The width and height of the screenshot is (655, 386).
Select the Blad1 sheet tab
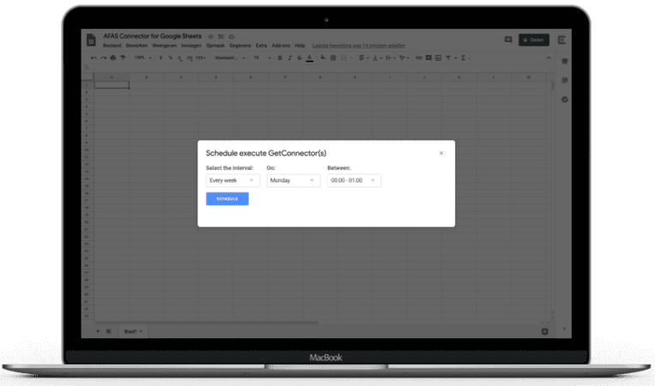tap(133, 331)
